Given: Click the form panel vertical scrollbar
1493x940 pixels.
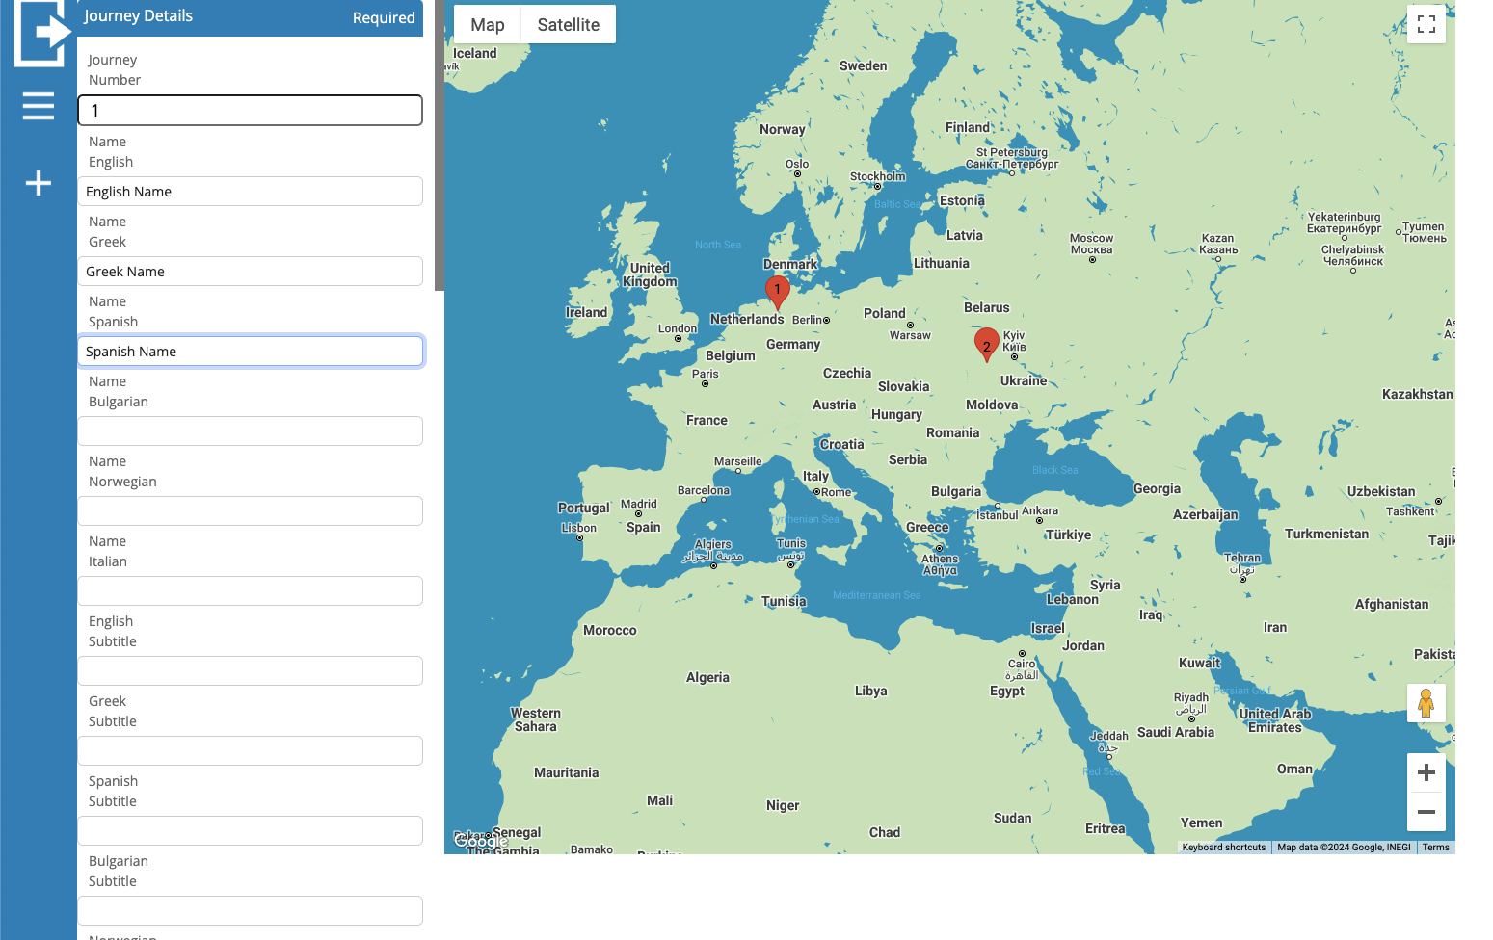Looking at the screenshot, I should coord(440,144).
